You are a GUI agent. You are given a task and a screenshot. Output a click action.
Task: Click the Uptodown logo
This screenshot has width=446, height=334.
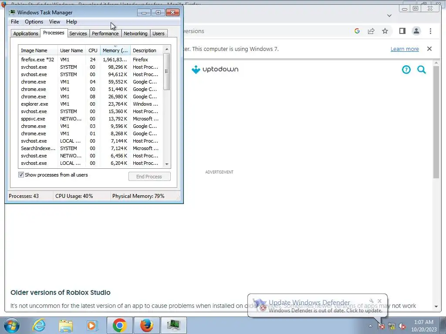click(215, 69)
